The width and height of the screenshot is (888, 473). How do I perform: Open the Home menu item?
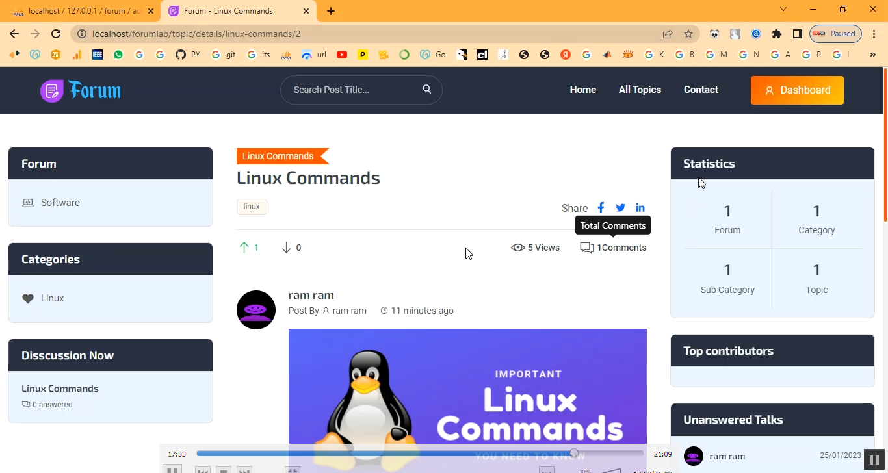coord(582,90)
